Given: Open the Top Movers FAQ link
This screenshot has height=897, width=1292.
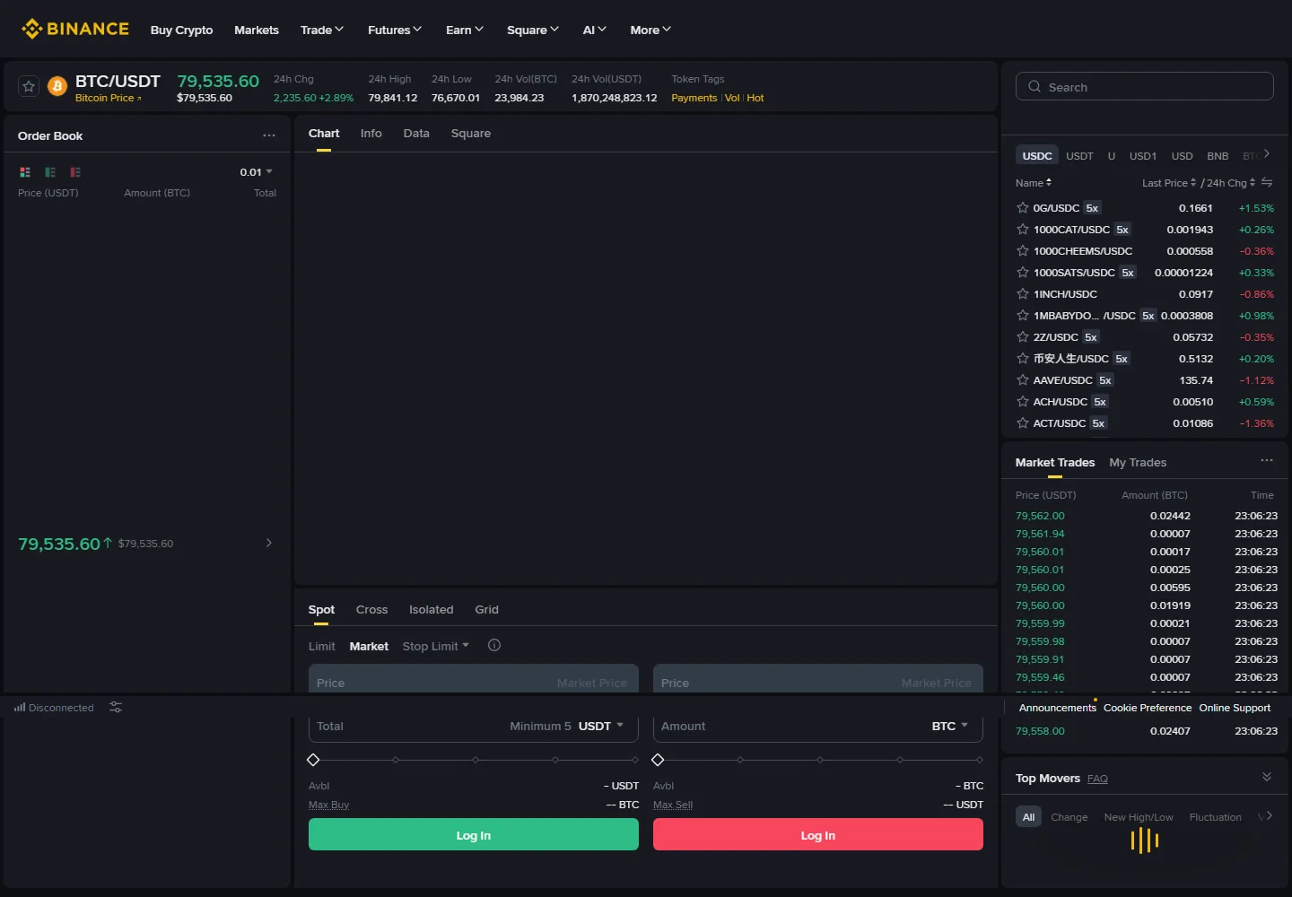Looking at the screenshot, I should (1097, 779).
